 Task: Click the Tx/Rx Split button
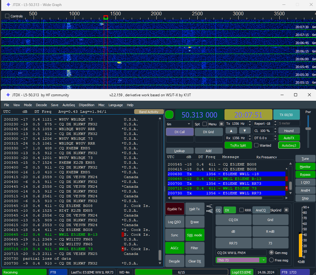coord(238,145)
